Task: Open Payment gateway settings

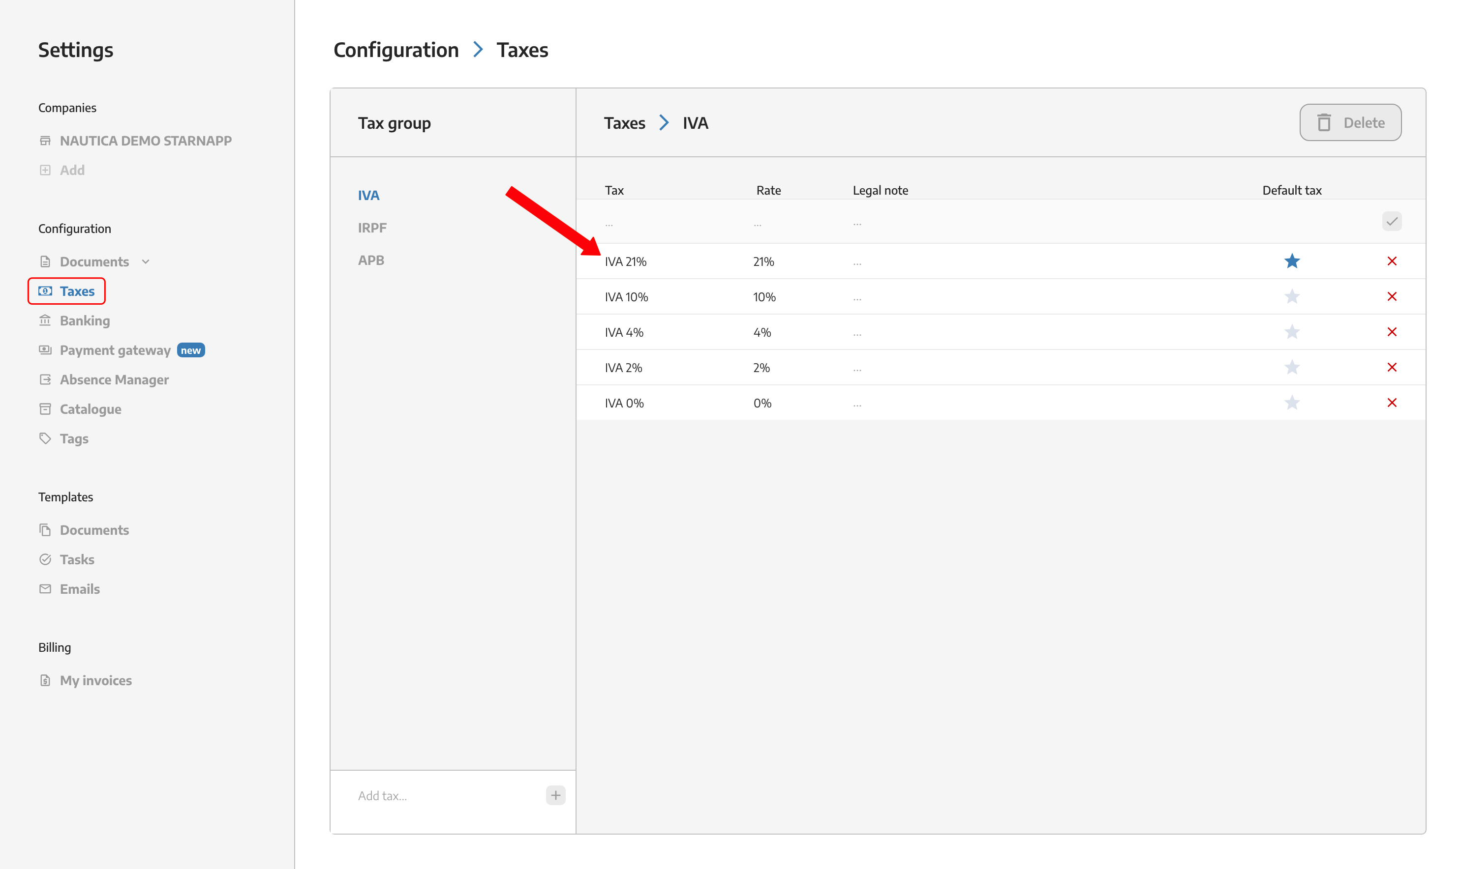Action: 115,350
